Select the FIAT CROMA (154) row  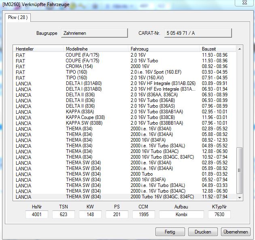(125, 66)
